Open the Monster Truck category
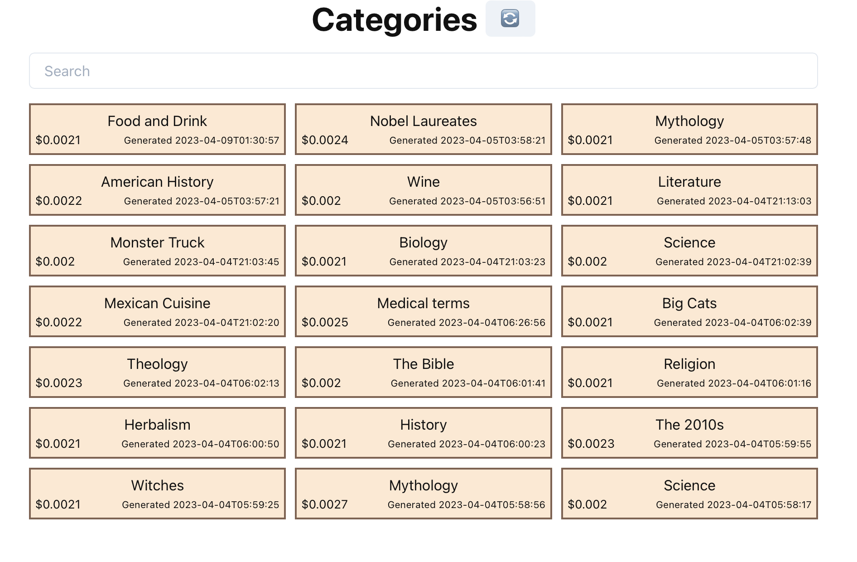Image resolution: width=857 pixels, height=562 pixels. (x=157, y=251)
